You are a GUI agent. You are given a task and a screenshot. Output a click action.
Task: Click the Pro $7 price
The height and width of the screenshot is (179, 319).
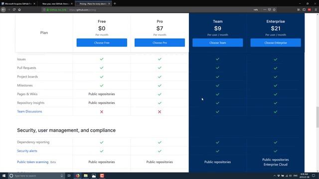pyautogui.click(x=159, y=28)
